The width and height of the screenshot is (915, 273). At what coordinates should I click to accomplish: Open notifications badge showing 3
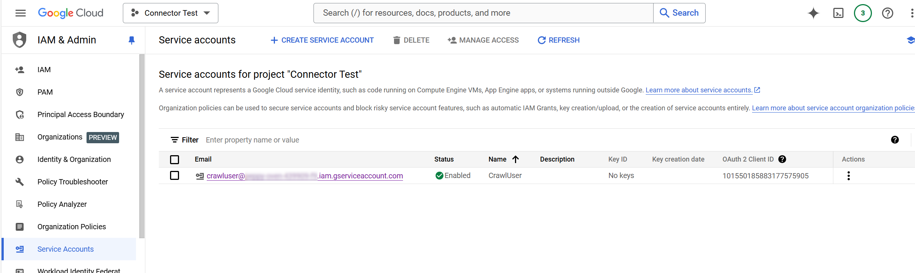click(x=863, y=13)
